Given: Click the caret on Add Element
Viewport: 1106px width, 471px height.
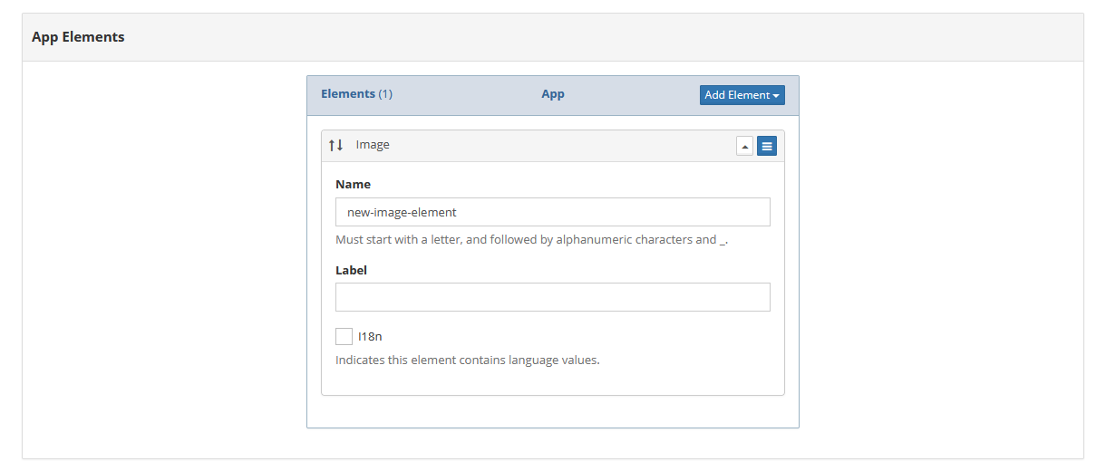Looking at the screenshot, I should [x=776, y=95].
